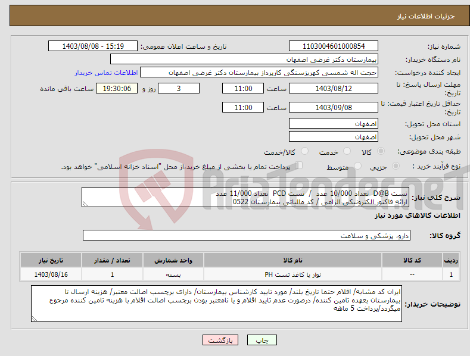
Task: Click the need date cell 1403/08/16
Action: (51, 274)
